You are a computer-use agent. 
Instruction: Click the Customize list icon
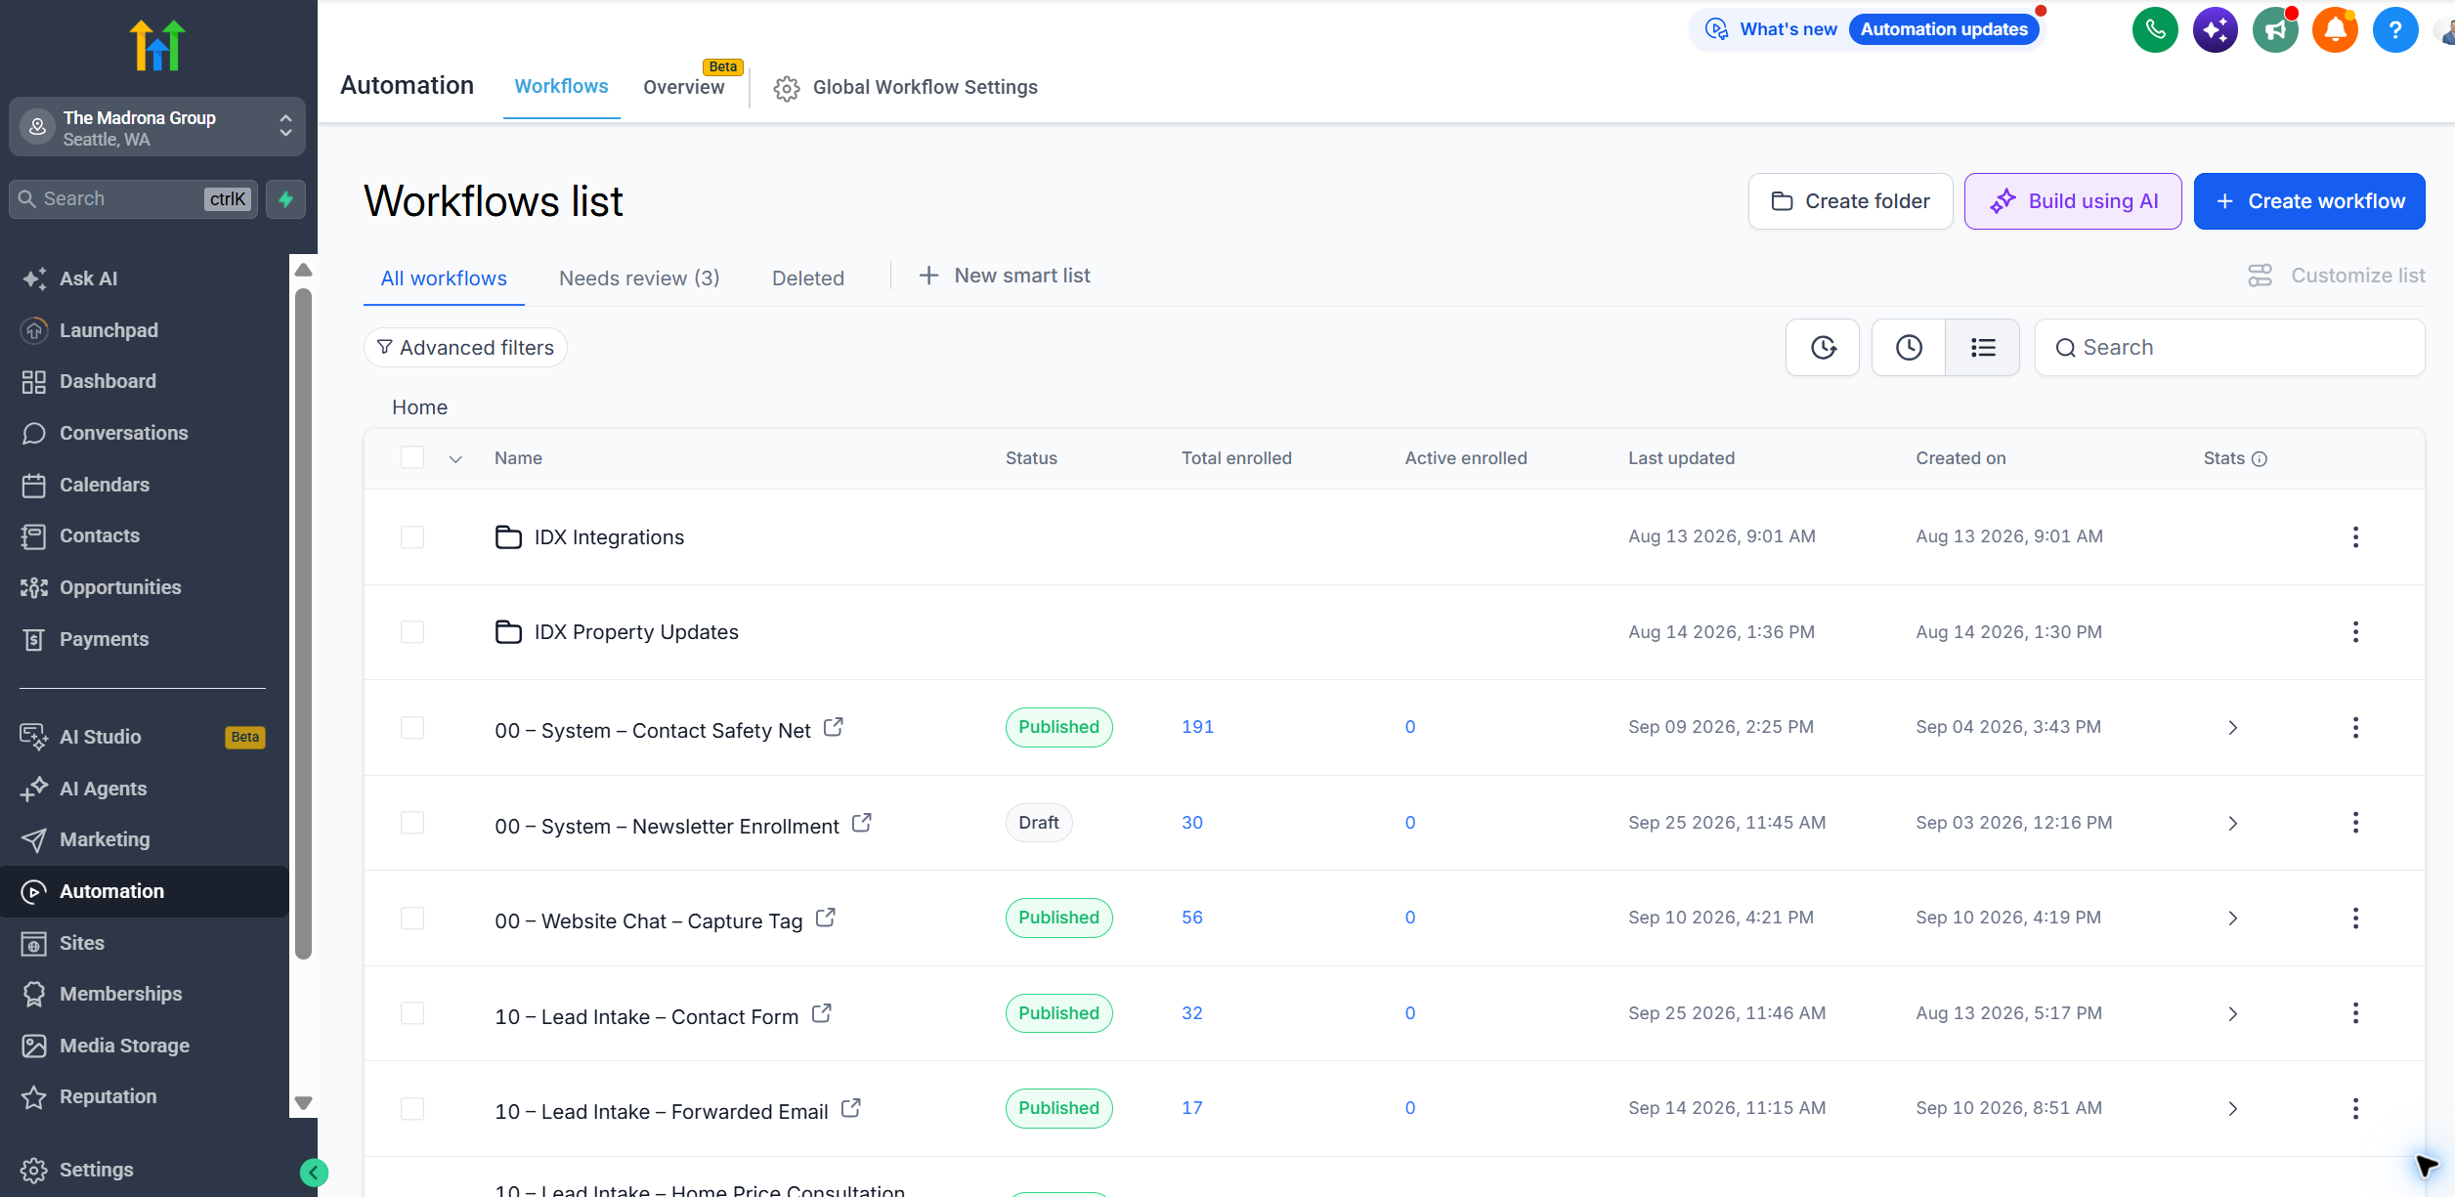[x=2260, y=277]
